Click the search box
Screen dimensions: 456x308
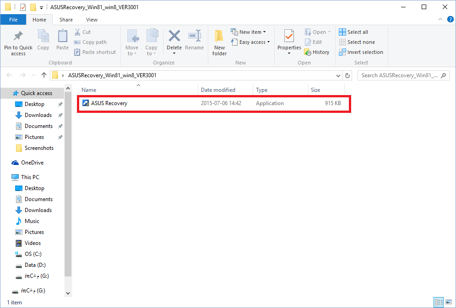click(404, 75)
